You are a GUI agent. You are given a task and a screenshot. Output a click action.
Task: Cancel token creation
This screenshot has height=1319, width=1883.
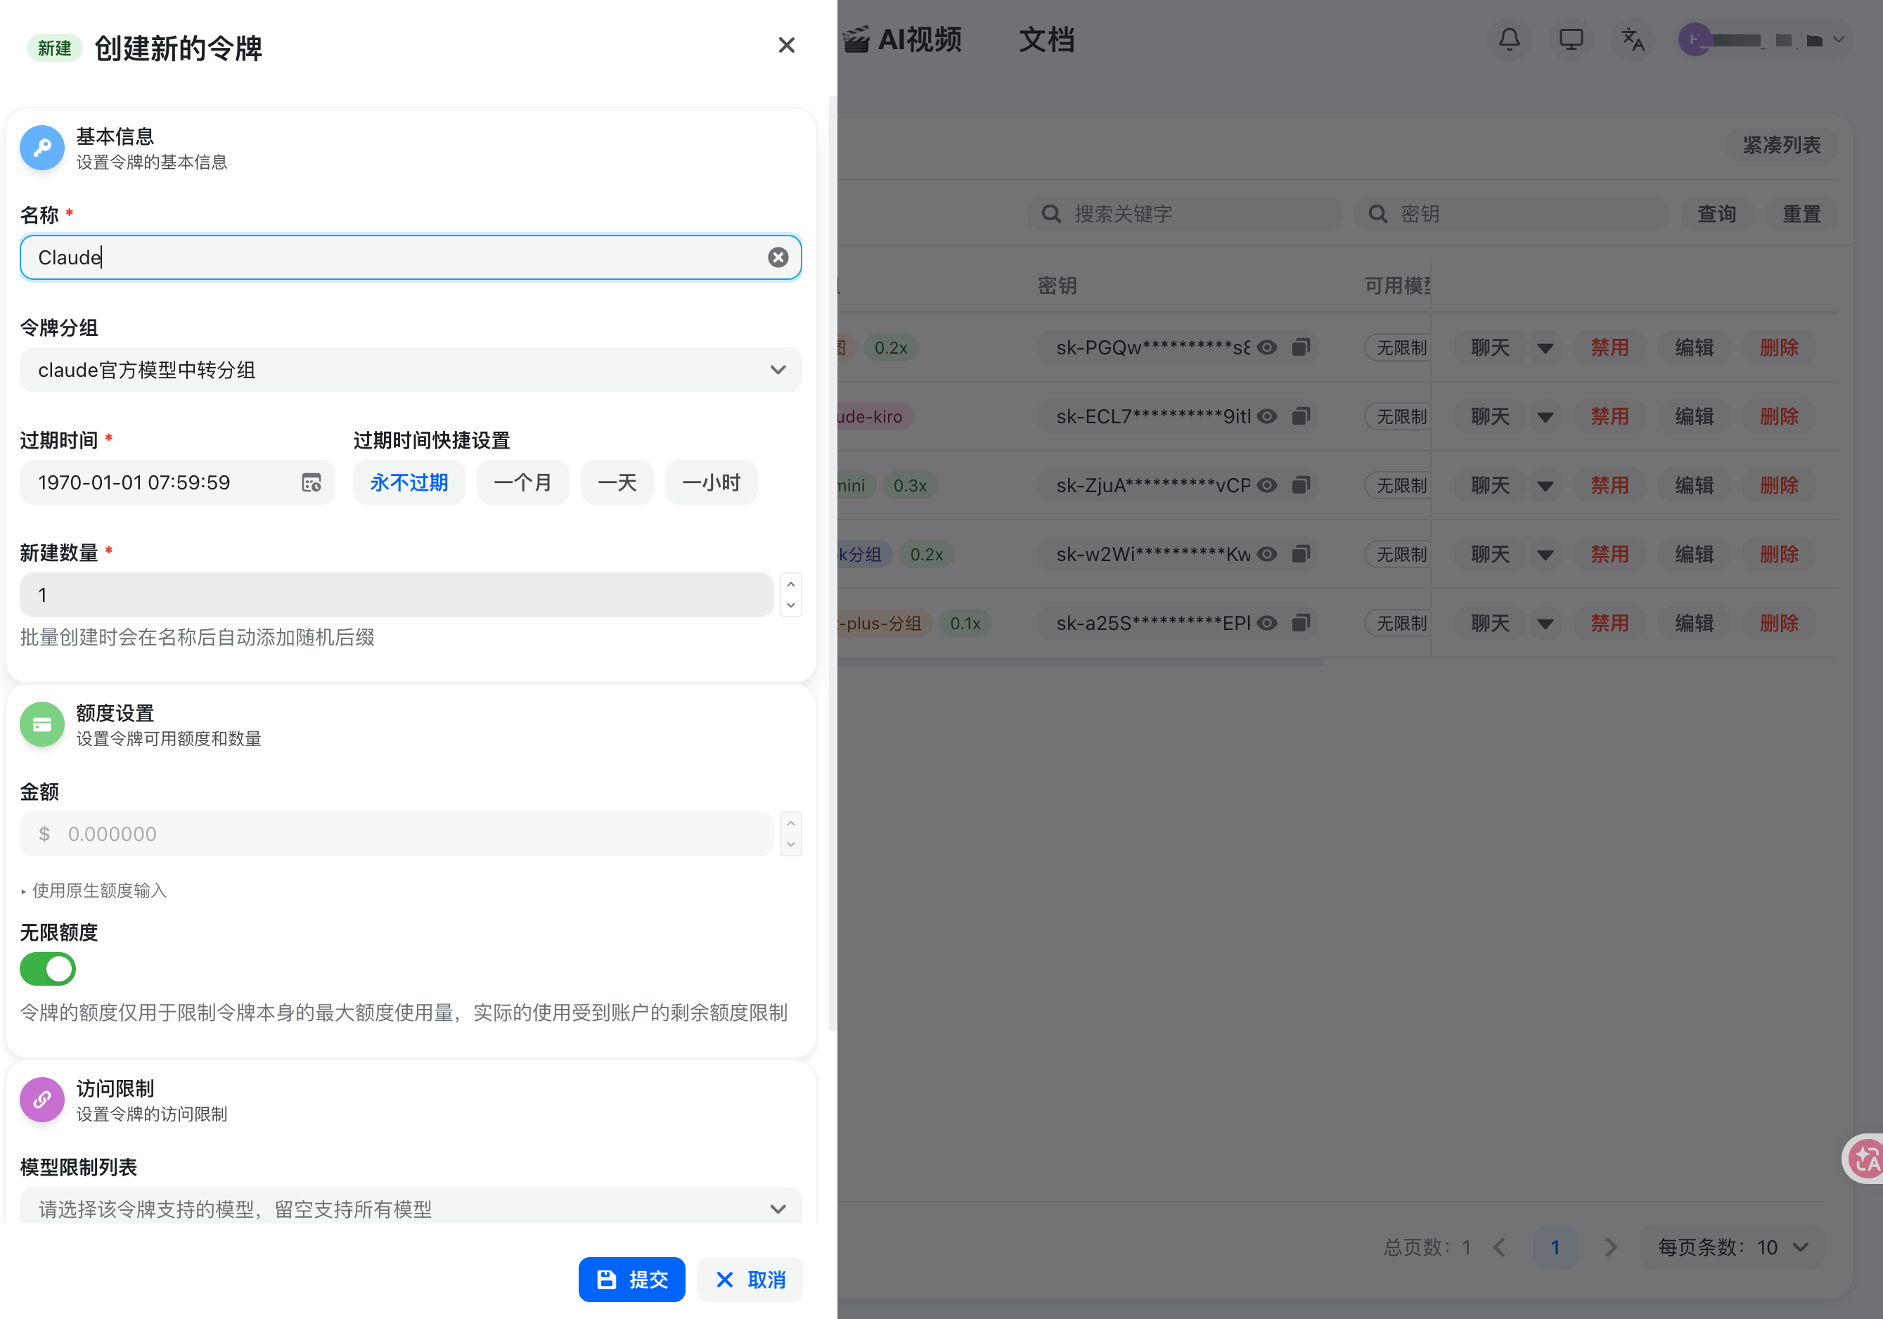[750, 1280]
